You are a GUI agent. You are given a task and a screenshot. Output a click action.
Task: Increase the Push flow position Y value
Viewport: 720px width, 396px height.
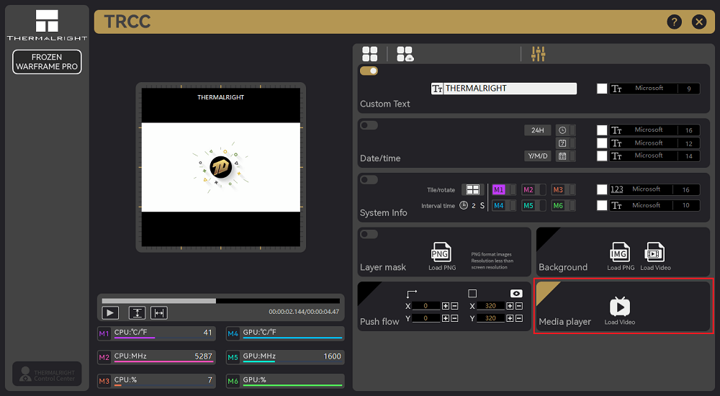click(446, 318)
